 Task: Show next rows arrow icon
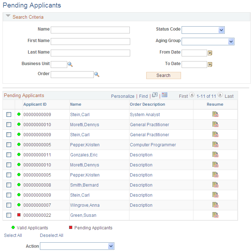pos(220,95)
